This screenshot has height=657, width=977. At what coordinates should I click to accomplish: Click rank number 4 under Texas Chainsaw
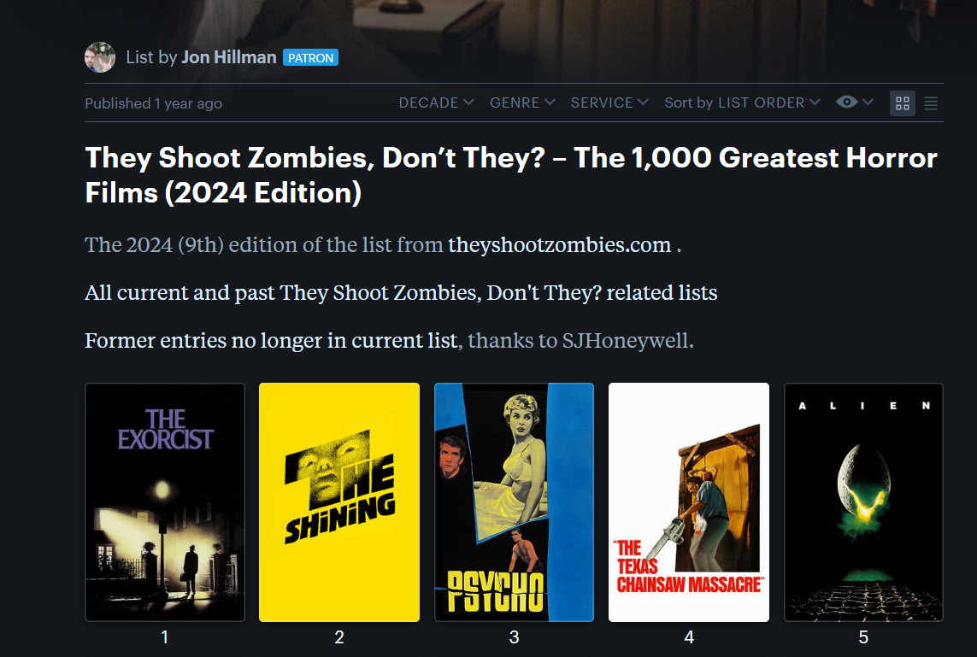pos(688,637)
